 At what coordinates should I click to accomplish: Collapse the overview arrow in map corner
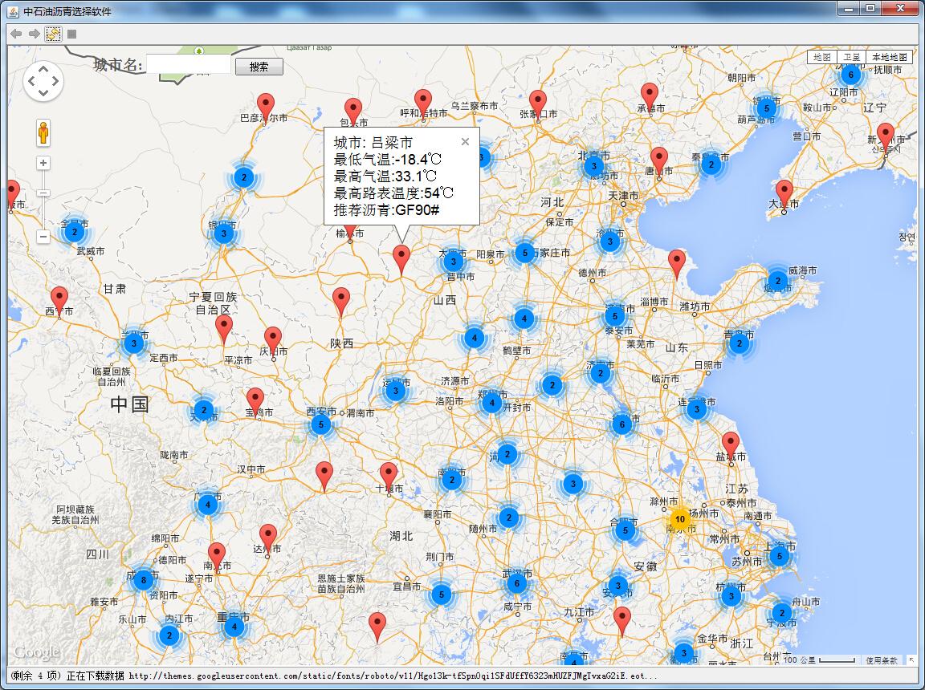pyautogui.click(x=911, y=660)
